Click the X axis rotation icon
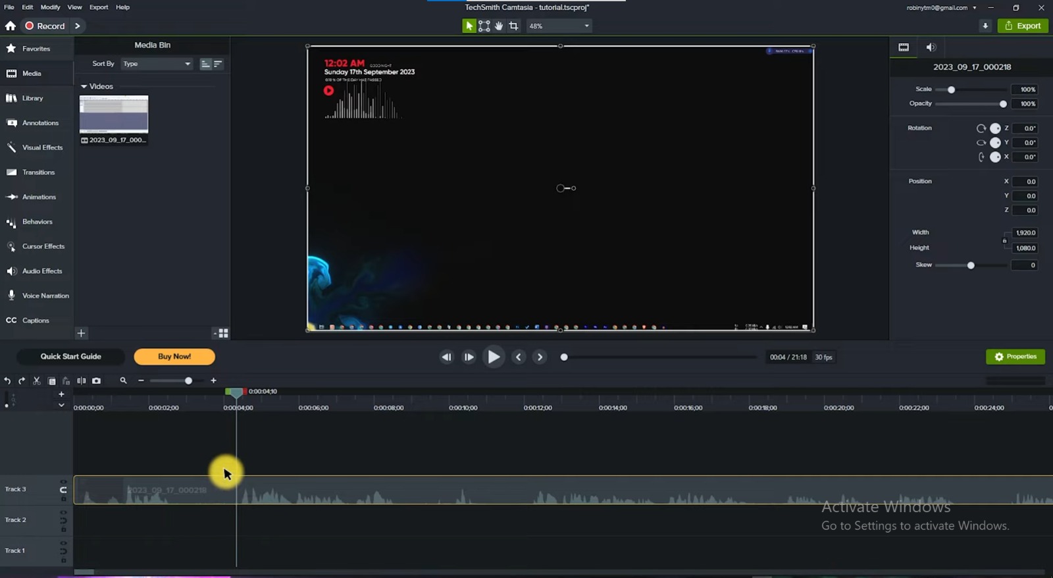Viewport: 1053px width, 578px height. [981, 157]
